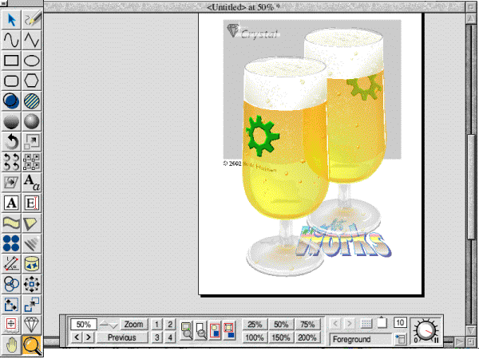479x359 pixels.
Task: Click the 50% zoom input field
Action: [83, 325]
